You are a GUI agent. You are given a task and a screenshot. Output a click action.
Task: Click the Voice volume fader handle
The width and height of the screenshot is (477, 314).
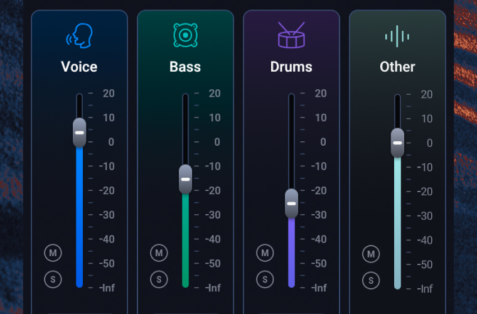pyautogui.click(x=79, y=133)
